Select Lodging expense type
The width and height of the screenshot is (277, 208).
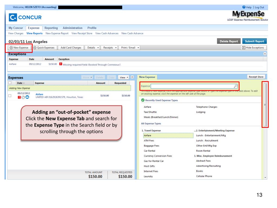(x=201, y=112)
